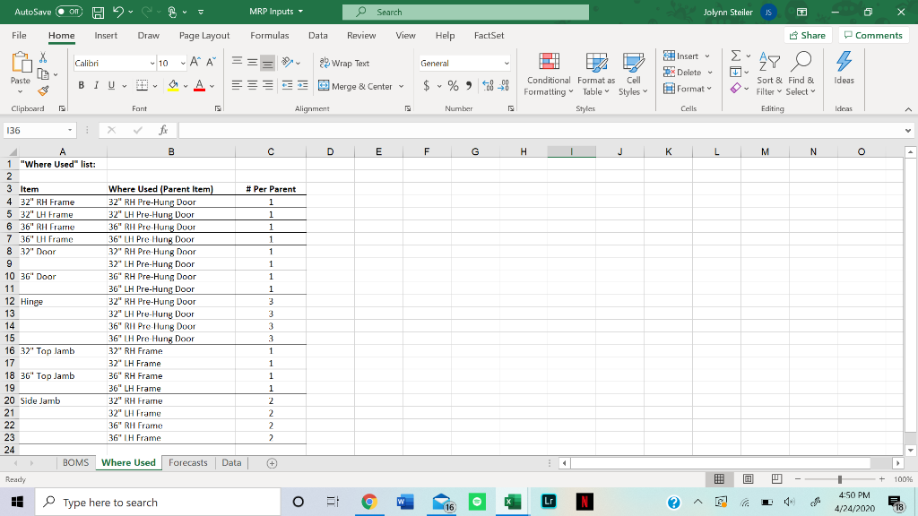Viewport: 918px width, 516px height.
Task: Click Fill Color yellow swatch
Action: tap(173, 85)
